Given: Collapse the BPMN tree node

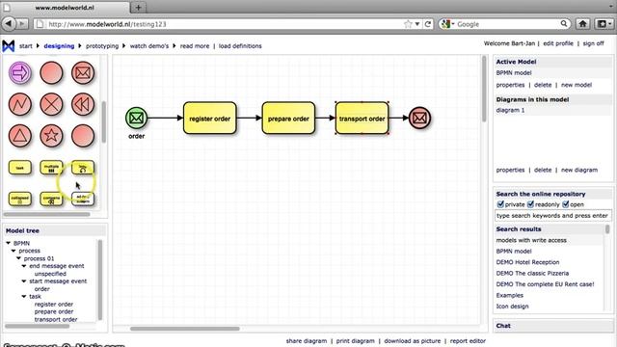Looking at the screenshot, I should (x=9, y=243).
